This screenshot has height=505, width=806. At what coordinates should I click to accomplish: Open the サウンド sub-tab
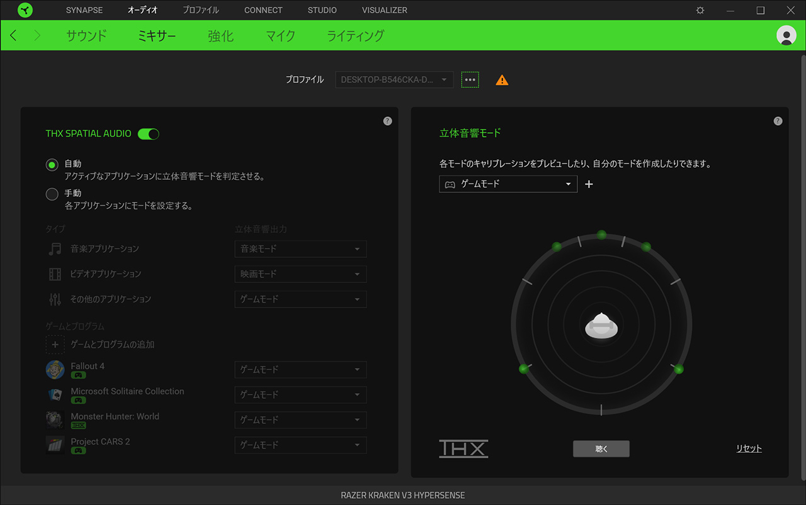pos(86,36)
